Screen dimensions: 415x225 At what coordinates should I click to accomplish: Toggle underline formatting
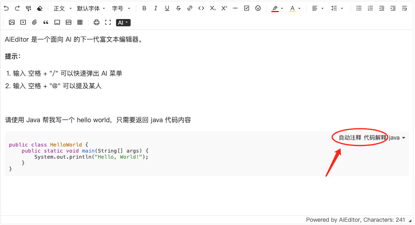pos(167,8)
